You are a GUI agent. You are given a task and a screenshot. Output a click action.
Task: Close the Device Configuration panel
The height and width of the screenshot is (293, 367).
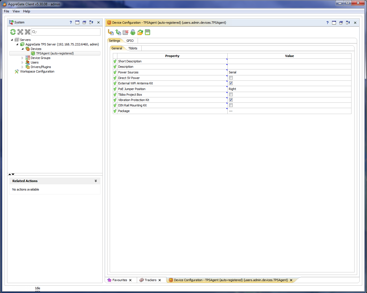tap(355, 23)
